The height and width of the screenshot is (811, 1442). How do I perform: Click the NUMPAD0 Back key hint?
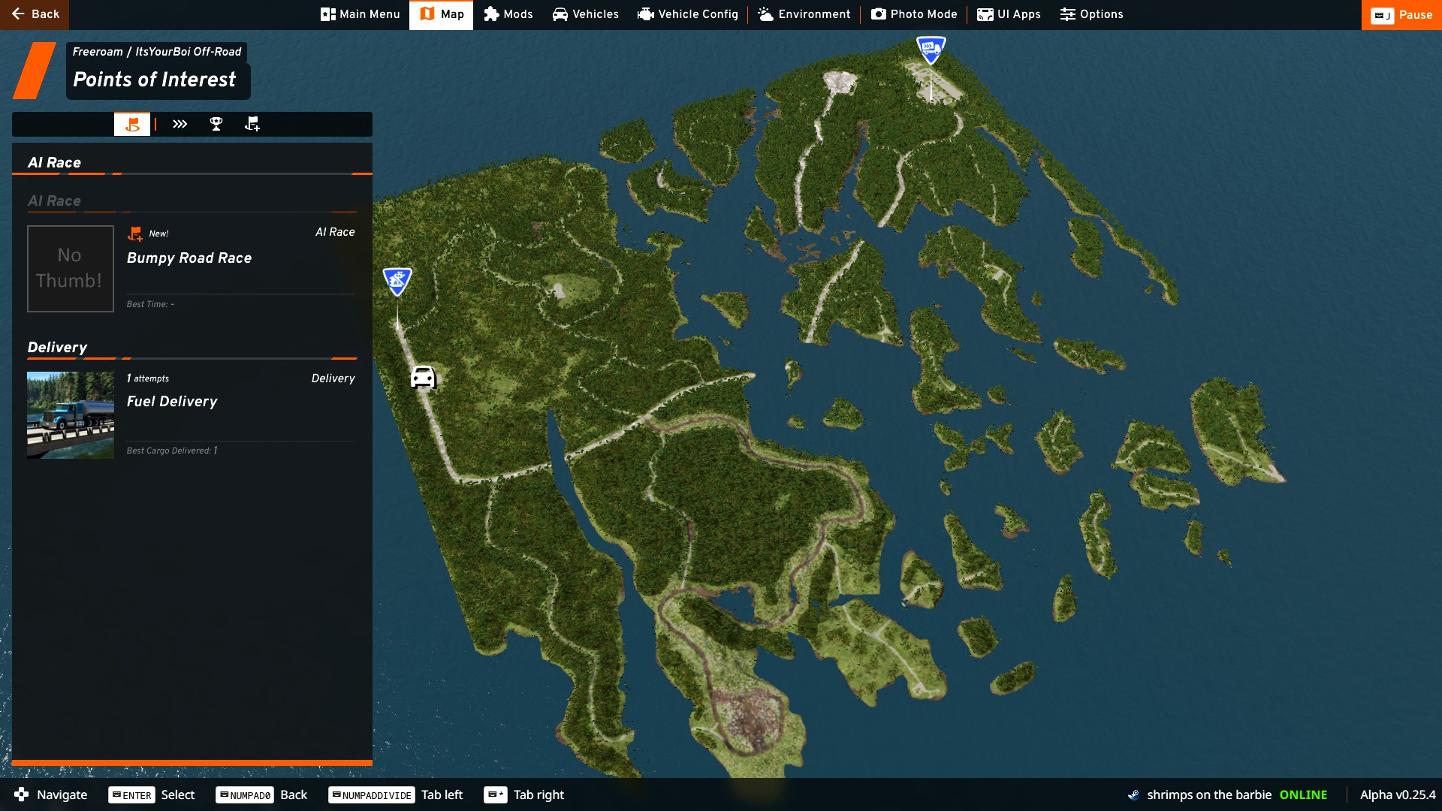coord(261,794)
